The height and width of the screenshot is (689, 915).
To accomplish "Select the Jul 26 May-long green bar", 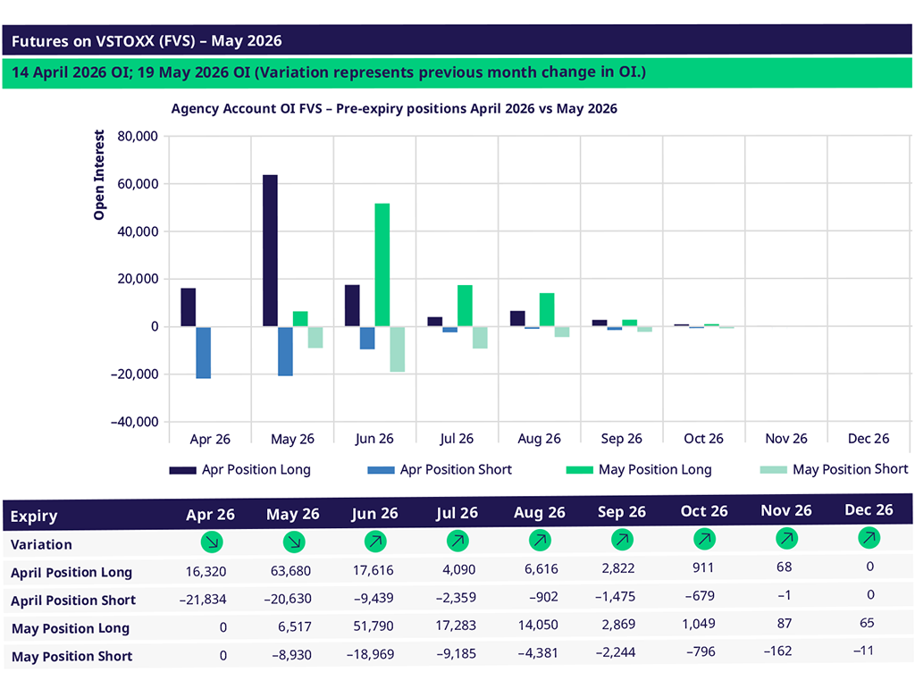I will coord(465,306).
